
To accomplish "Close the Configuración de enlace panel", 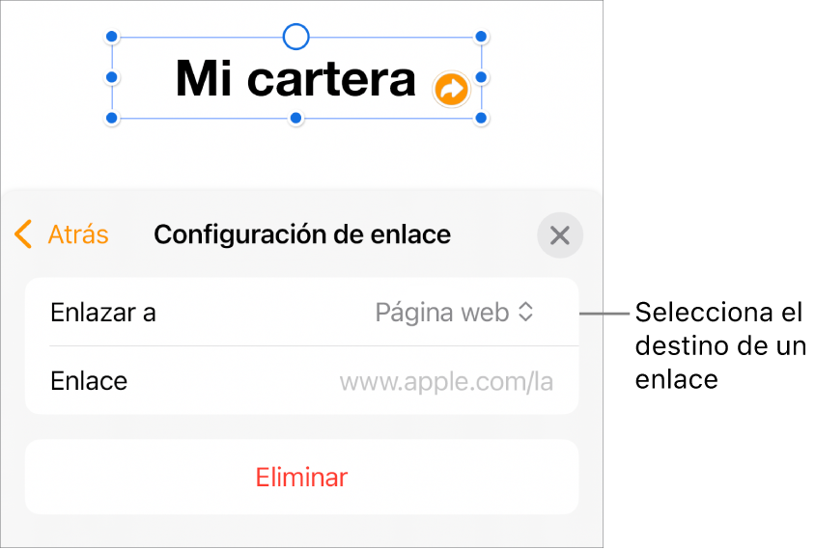I will pyautogui.click(x=560, y=235).
